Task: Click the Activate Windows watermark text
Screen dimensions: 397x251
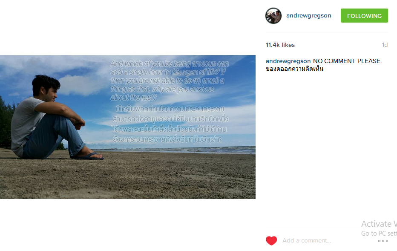Action: pyautogui.click(x=379, y=224)
